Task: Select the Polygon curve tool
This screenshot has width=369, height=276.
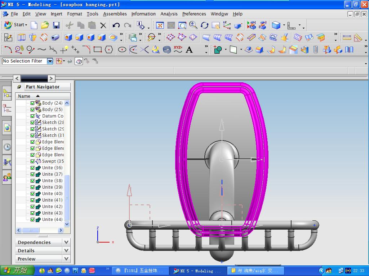Action: [x=109, y=50]
